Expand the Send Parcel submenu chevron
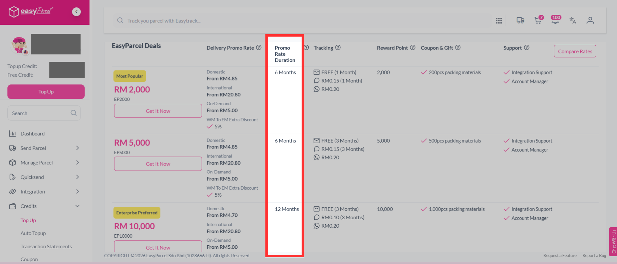The width and height of the screenshot is (617, 264). (x=77, y=148)
